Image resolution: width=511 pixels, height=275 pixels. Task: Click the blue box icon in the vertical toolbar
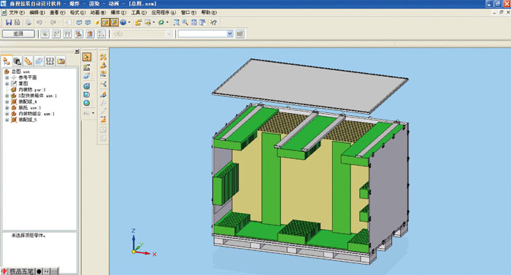click(x=86, y=76)
